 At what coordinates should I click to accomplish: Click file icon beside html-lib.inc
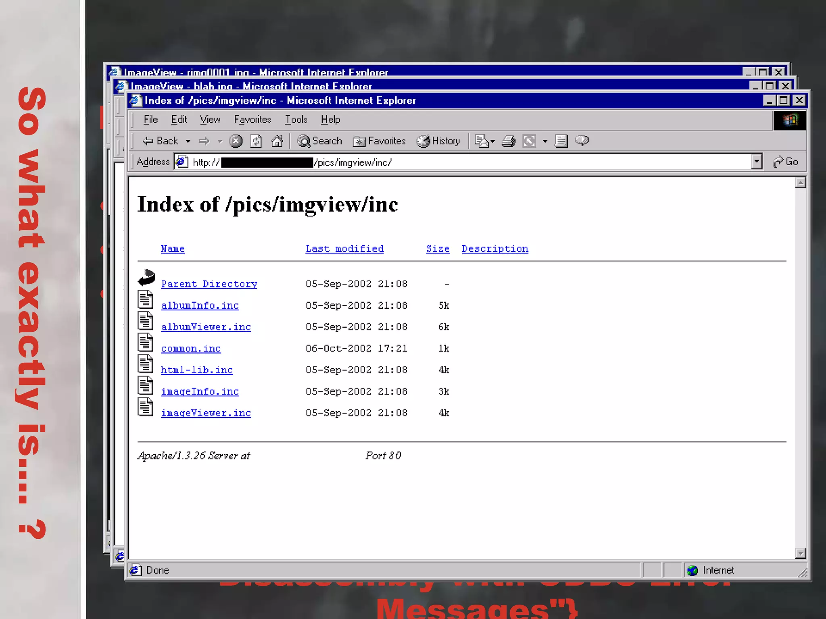[x=145, y=364]
